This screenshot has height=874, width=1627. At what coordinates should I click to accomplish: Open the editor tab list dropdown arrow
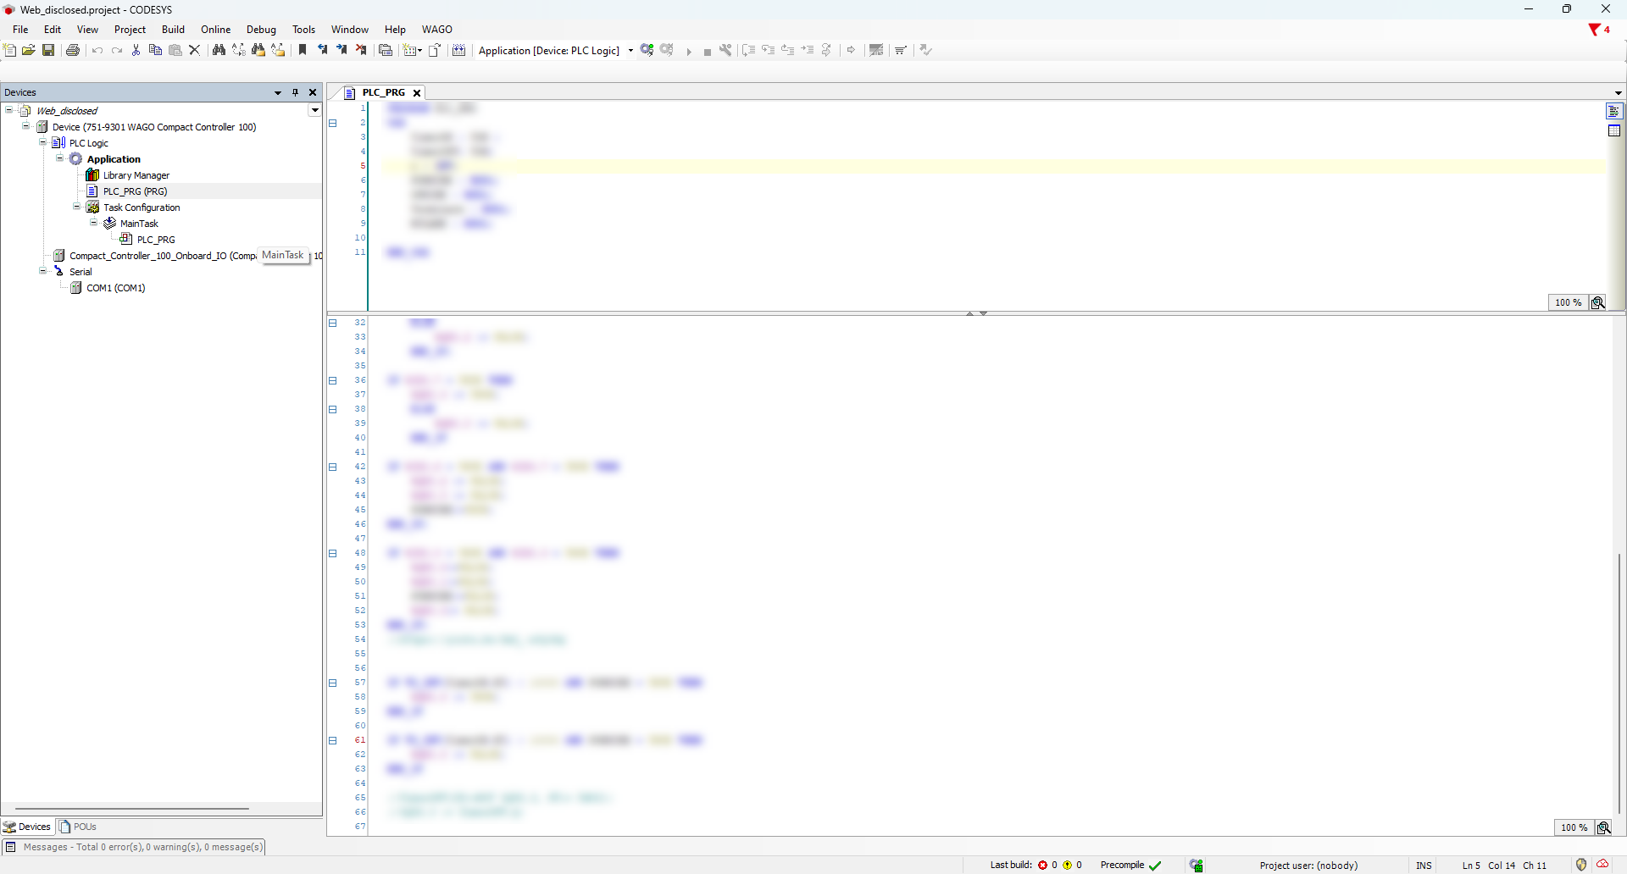(x=1619, y=93)
